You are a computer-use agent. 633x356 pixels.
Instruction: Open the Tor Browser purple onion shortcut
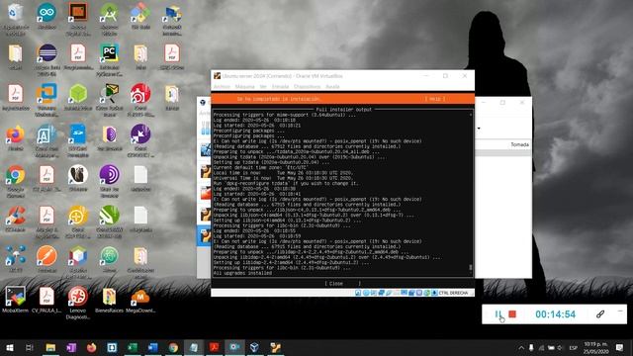(110, 181)
